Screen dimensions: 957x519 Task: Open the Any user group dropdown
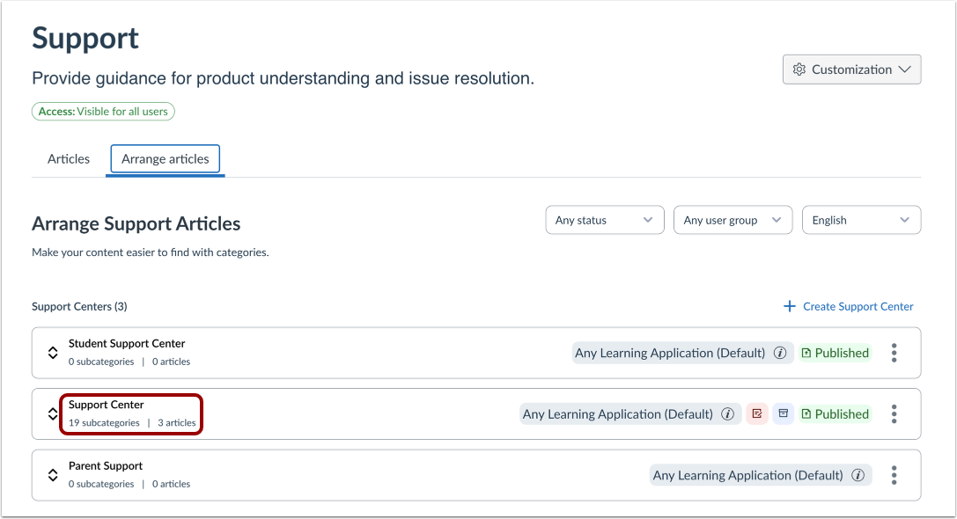point(732,220)
